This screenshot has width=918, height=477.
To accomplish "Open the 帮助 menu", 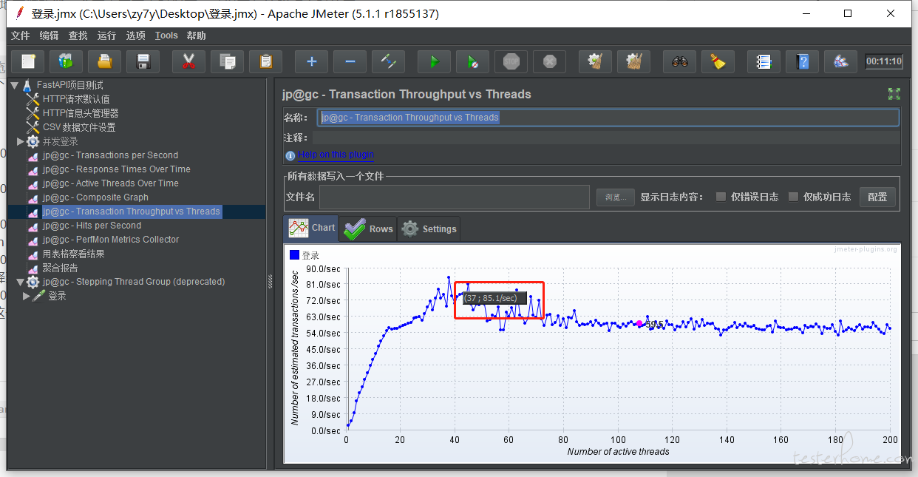I will click(x=196, y=35).
